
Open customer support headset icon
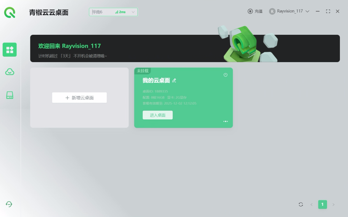(x=9, y=204)
